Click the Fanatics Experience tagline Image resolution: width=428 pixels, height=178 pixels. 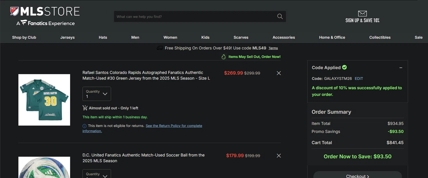46,23
